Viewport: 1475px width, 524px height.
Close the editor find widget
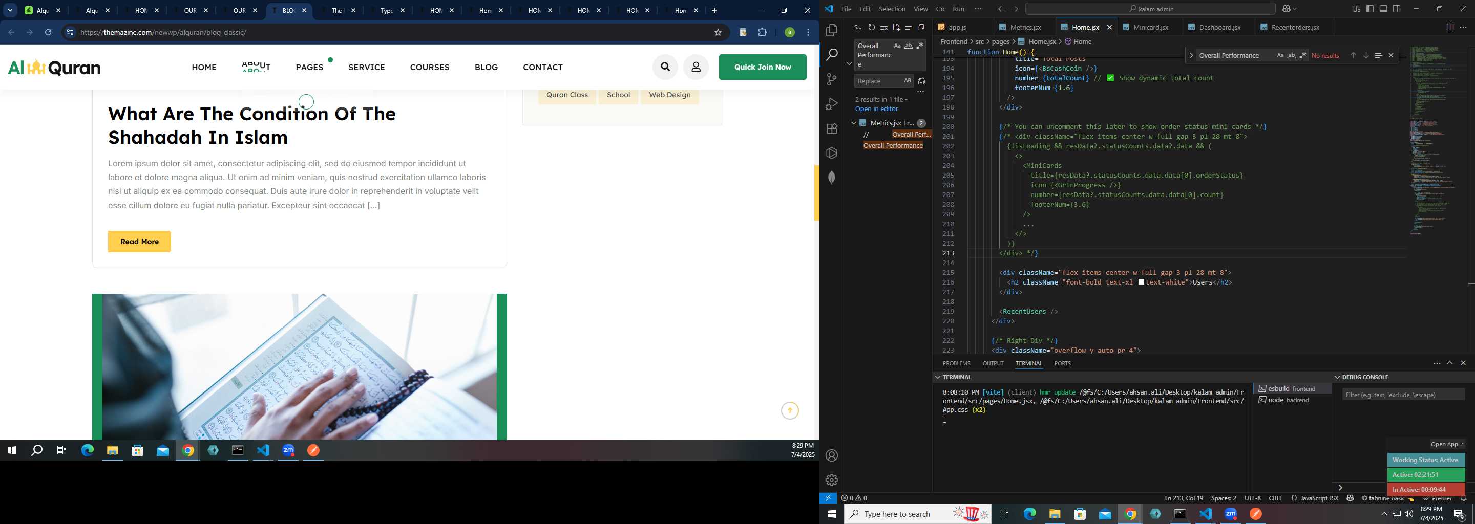1391,55
